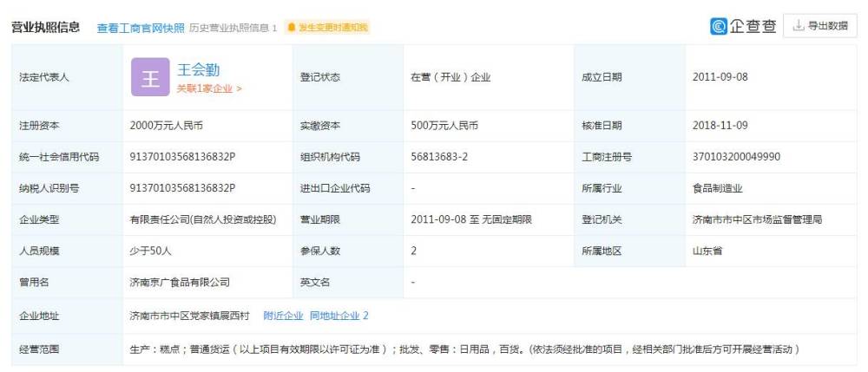Click organization code 56813683-2

pyautogui.click(x=439, y=157)
